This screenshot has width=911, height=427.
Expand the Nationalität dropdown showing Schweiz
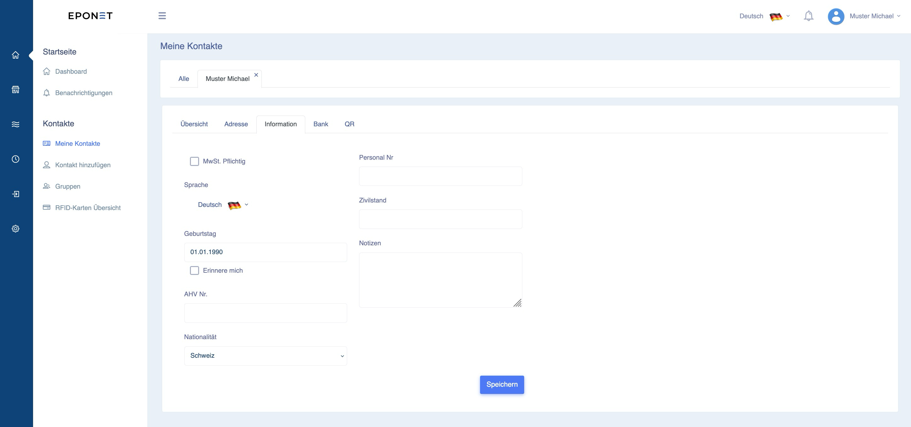pos(266,356)
